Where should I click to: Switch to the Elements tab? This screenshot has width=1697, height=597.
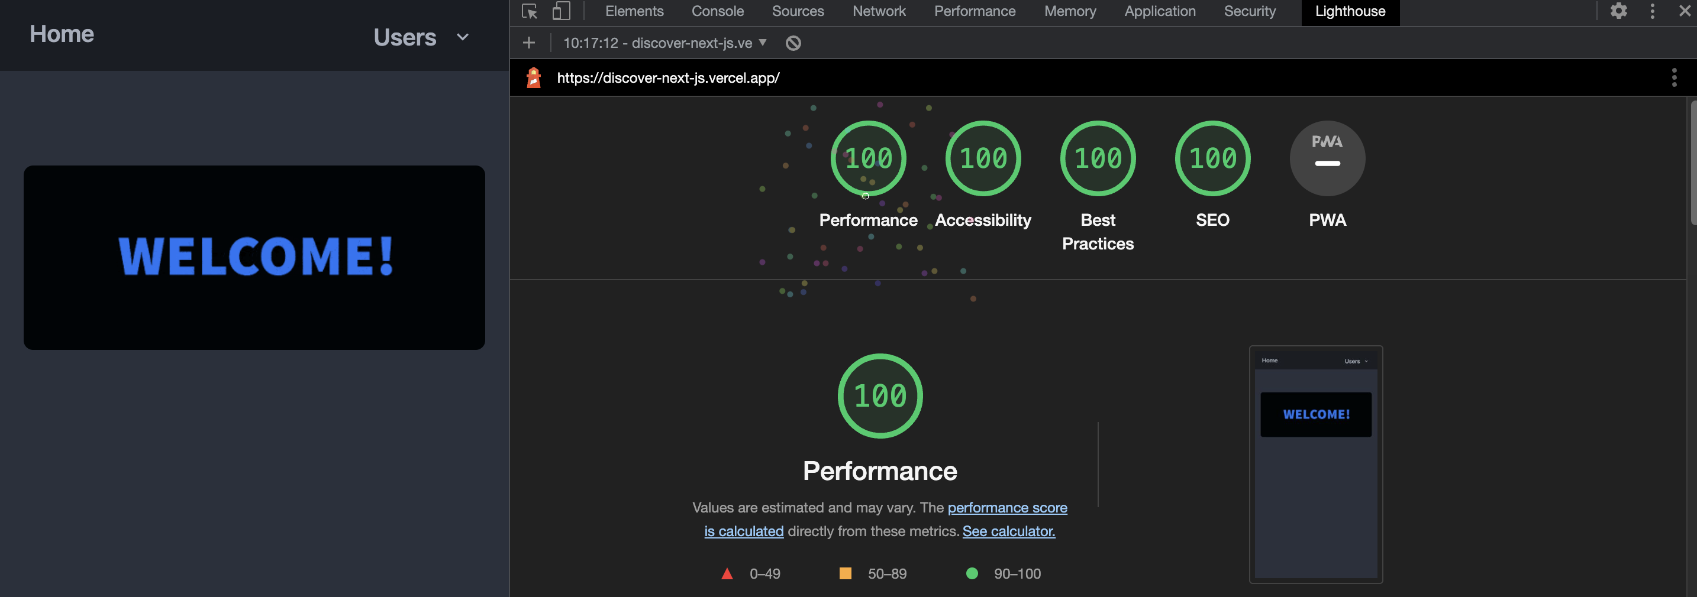(x=634, y=11)
